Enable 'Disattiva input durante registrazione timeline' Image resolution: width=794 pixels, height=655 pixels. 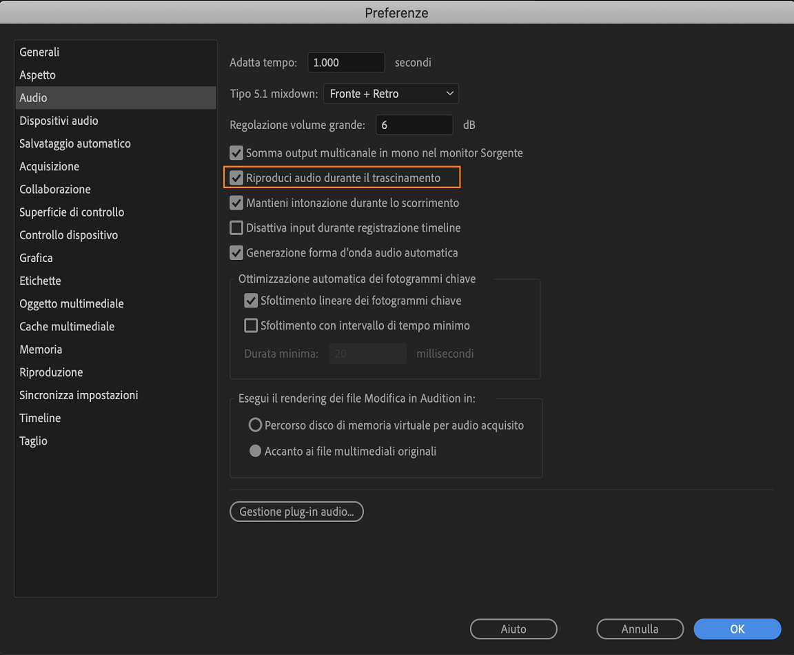point(236,228)
